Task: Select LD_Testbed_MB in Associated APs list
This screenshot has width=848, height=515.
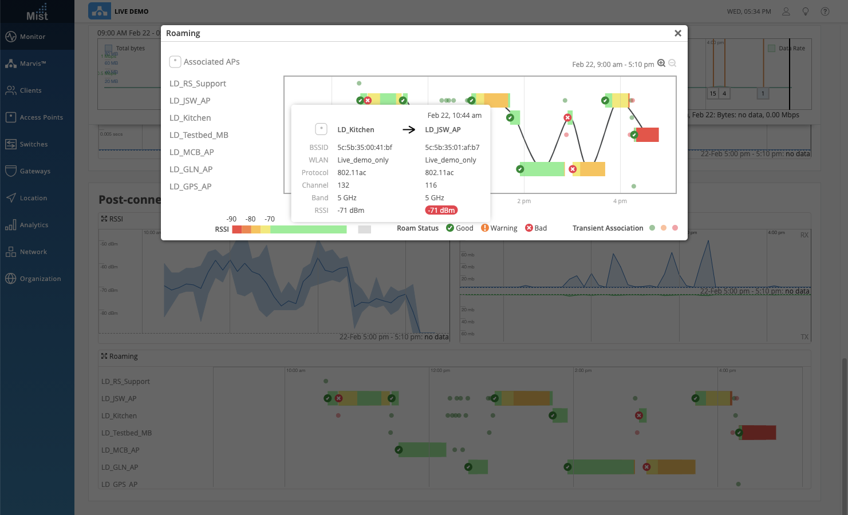Action: click(199, 135)
